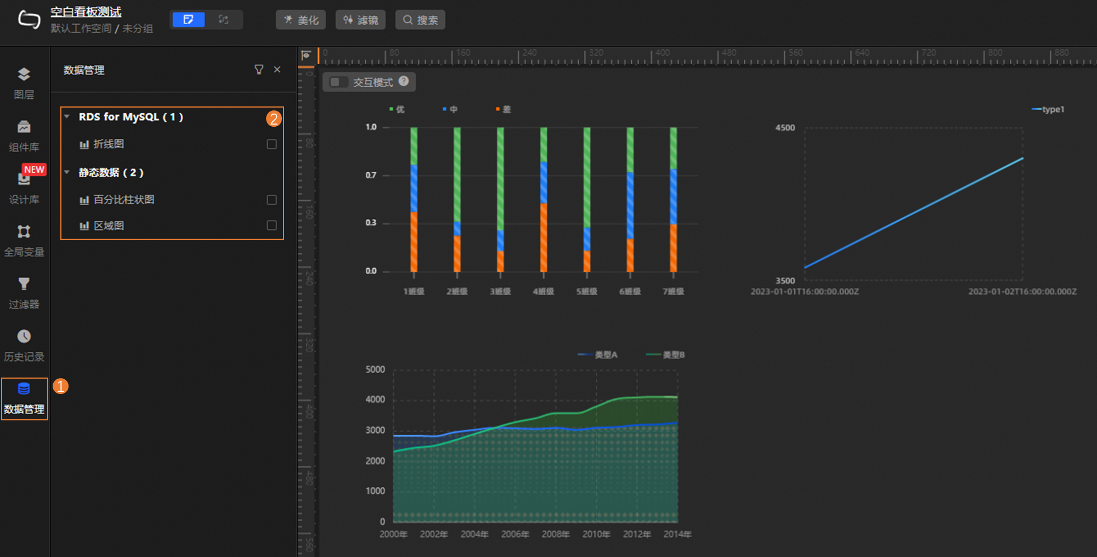The width and height of the screenshot is (1097, 557).
Task: Click the 全局变量 sidebar icon
Action: pos(24,240)
